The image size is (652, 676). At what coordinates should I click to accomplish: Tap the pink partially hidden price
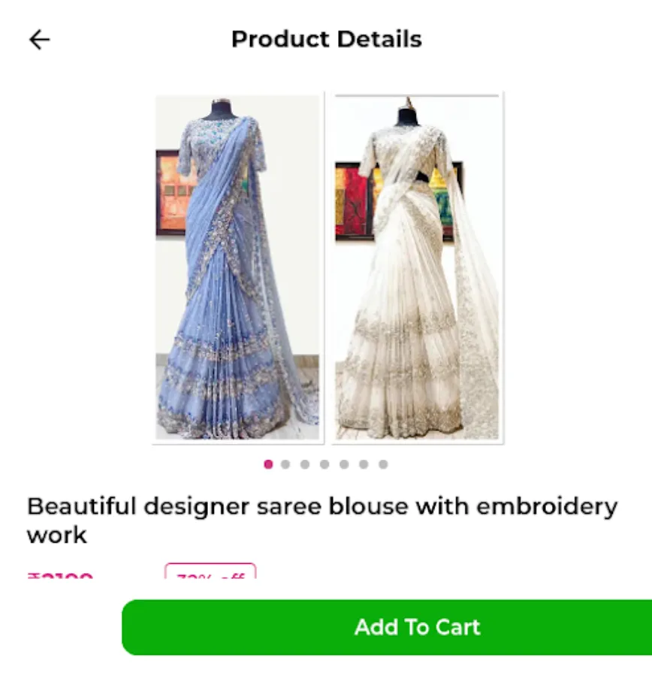tap(60, 575)
